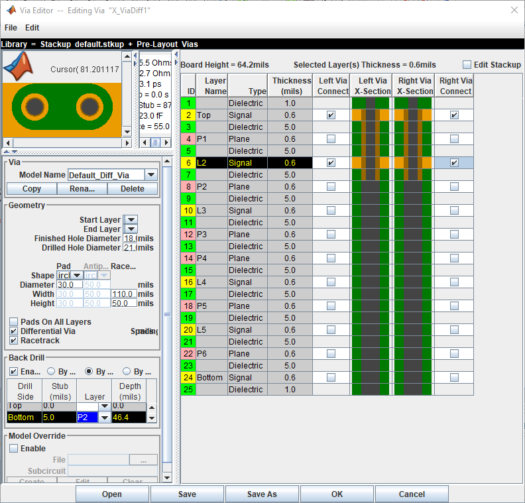The height and width of the screenshot is (503, 525).
Task: Click the L2 layer Right Via X-Section graphic
Action: click(413, 162)
